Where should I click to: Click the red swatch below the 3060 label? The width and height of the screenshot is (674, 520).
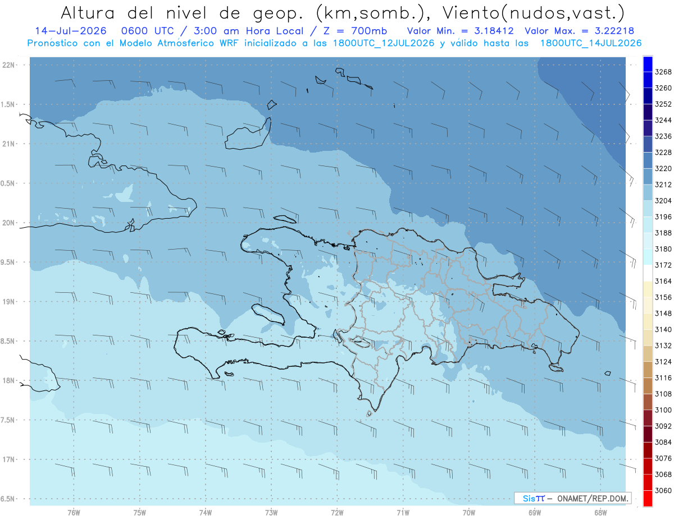(648, 498)
